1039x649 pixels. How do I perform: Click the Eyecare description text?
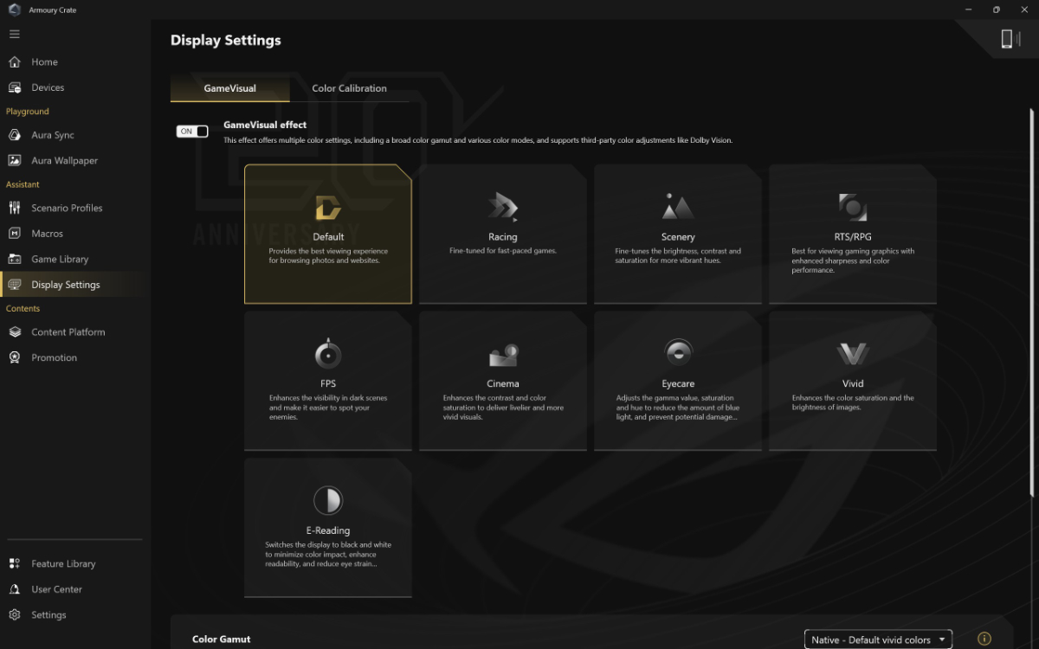(x=678, y=408)
